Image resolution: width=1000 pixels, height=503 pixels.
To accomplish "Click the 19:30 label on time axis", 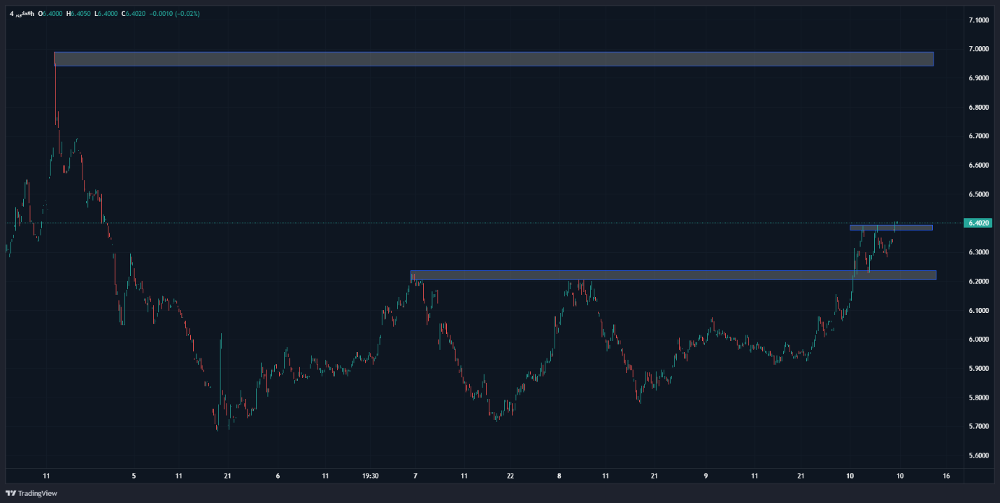I will (371, 476).
